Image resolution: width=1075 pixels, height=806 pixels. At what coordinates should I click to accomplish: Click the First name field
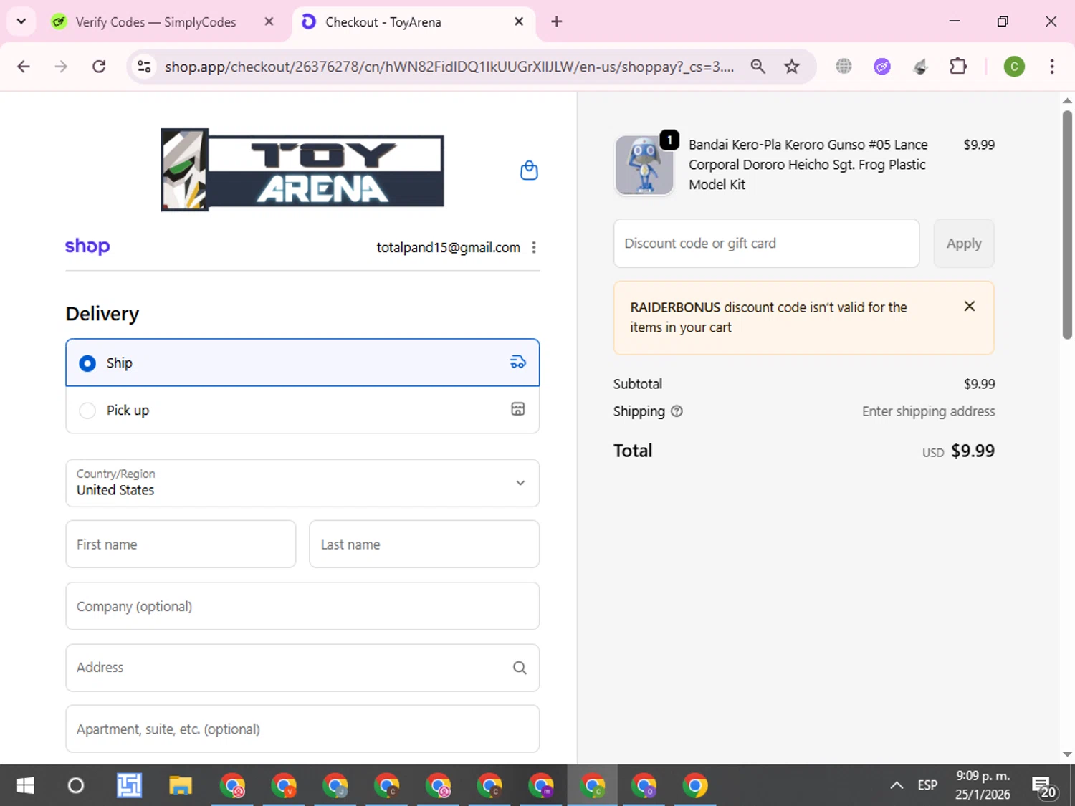[181, 544]
